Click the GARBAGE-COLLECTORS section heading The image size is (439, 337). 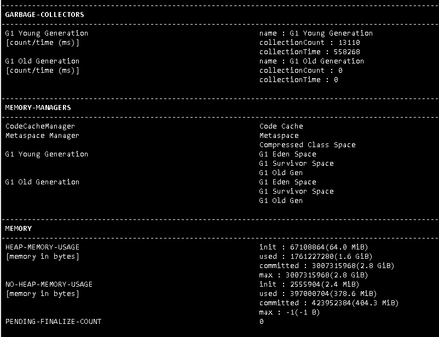tap(44, 15)
